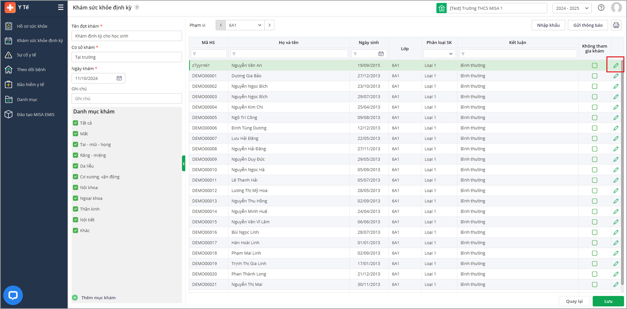The image size is (627, 309).
Task: Open Hồ sơ sức khỏe in sidebar
Action: point(32,26)
